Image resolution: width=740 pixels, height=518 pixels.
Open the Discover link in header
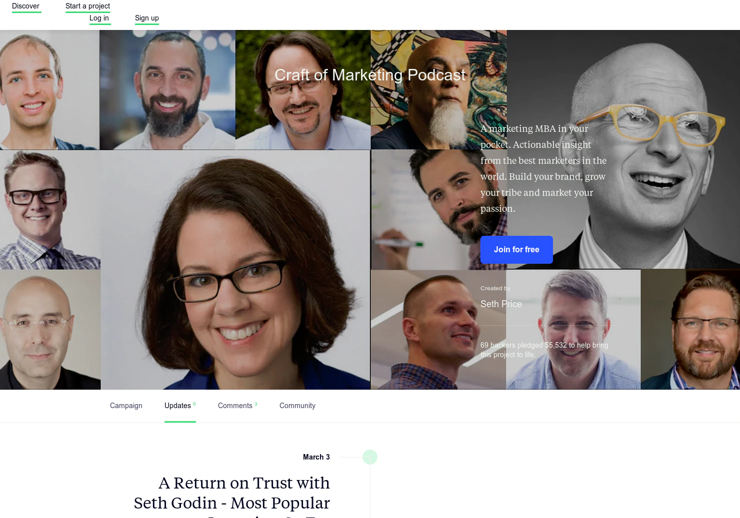coord(26,6)
